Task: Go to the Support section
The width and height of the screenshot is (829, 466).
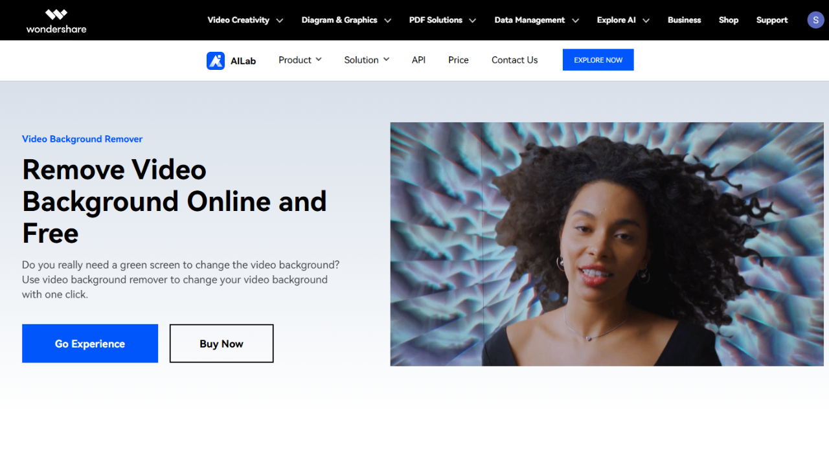Action: coord(771,20)
